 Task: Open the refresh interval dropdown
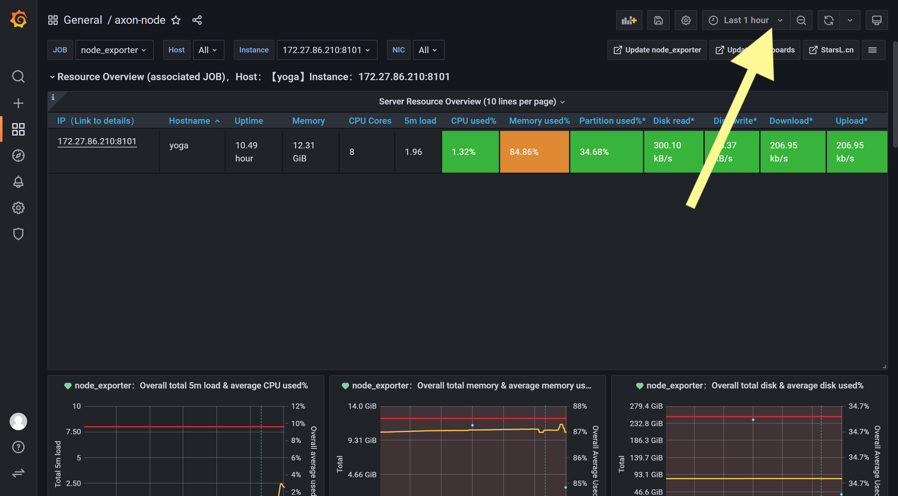[850, 20]
